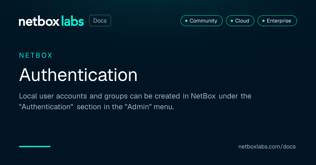Screen dimensions: 316x165
Task: Open the netboxlabs.com/docs link
Action: pos(267,147)
